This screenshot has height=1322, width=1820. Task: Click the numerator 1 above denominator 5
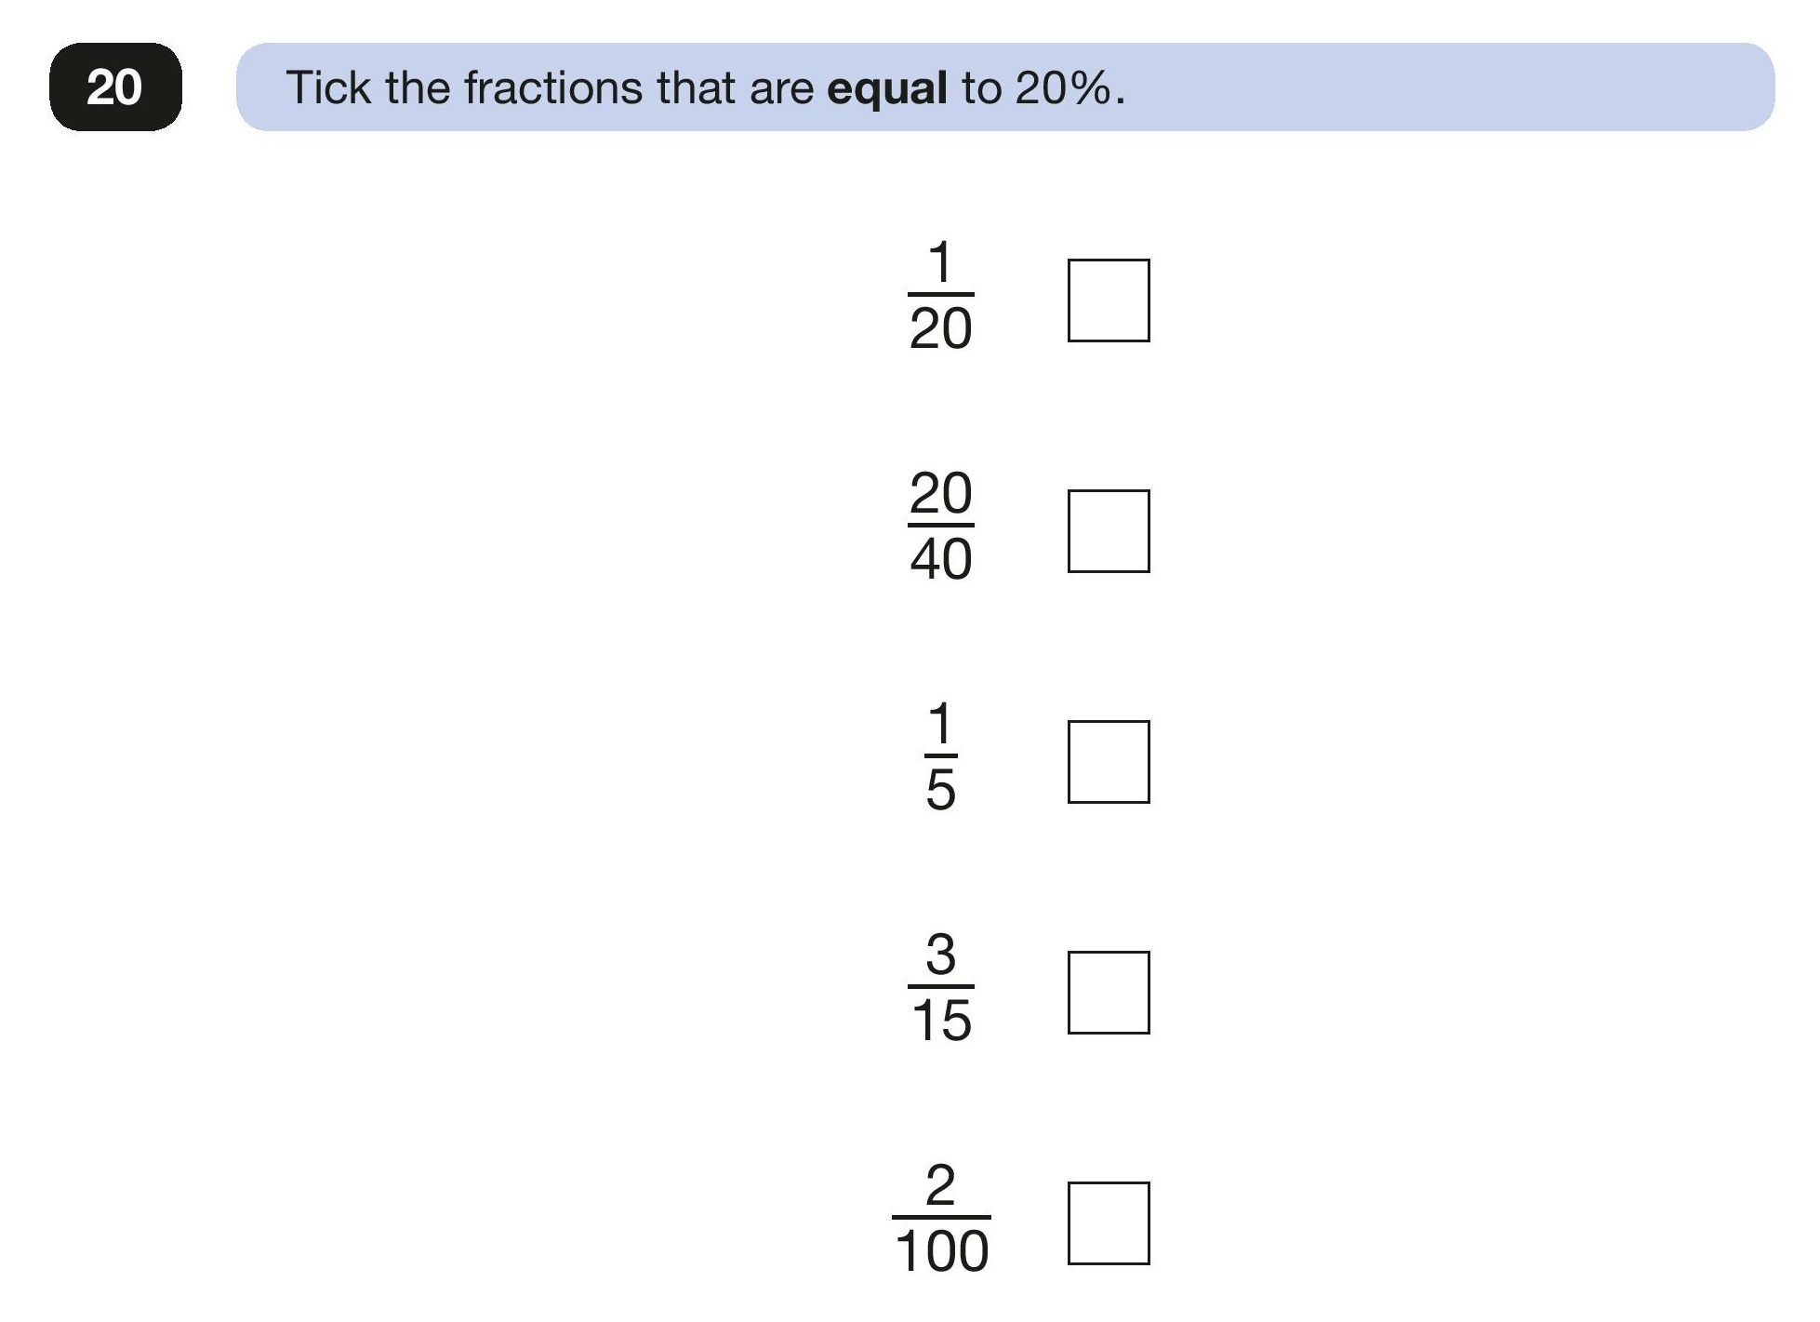coord(941,723)
